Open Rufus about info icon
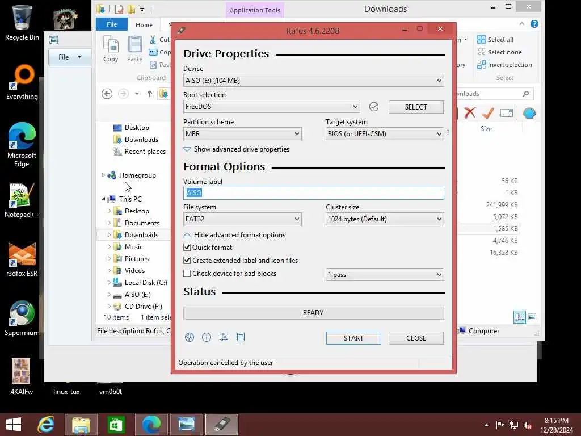 pyautogui.click(x=207, y=337)
